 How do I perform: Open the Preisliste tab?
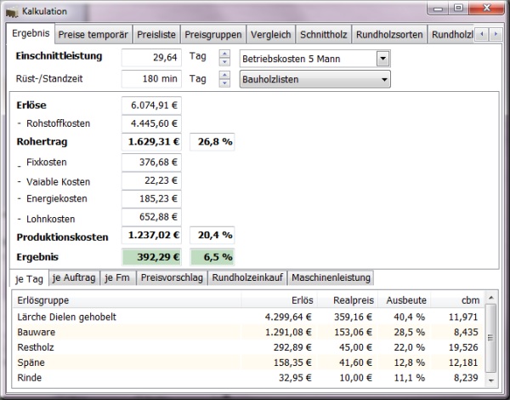(156, 35)
